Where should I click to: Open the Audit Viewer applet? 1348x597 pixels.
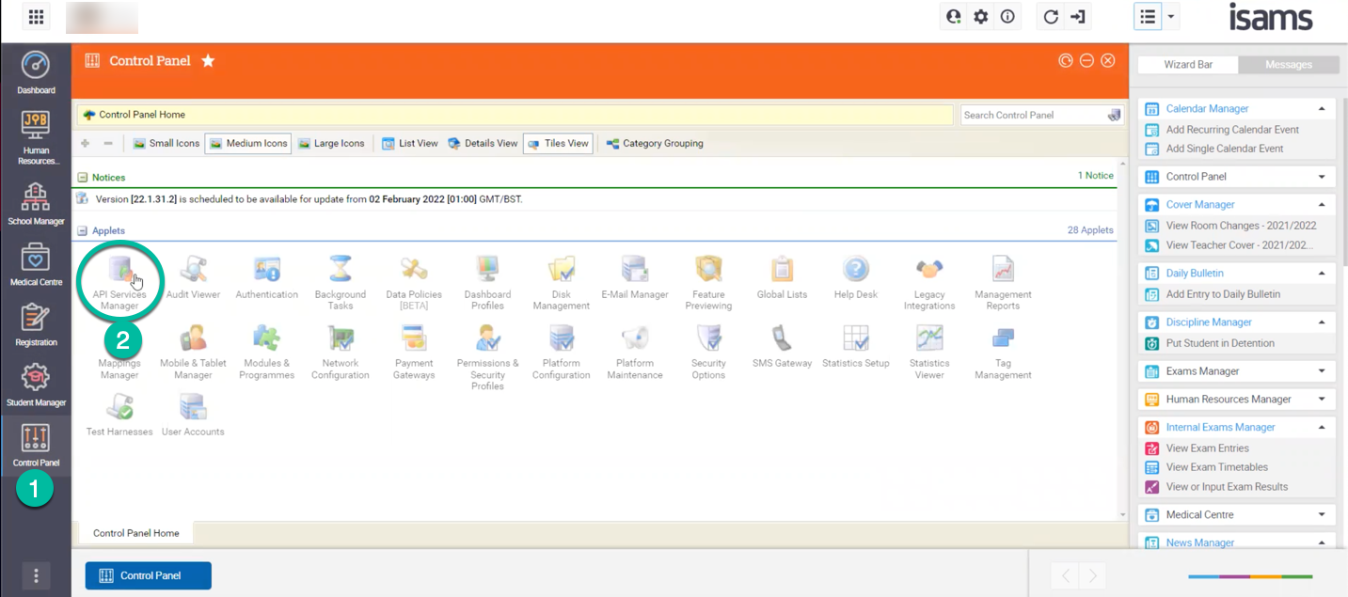pyautogui.click(x=193, y=271)
